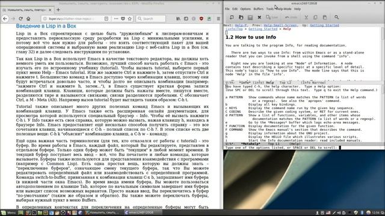Click the user icon in system tray
Image resolution: width=385 pixels, height=216 pixels.
317,212
